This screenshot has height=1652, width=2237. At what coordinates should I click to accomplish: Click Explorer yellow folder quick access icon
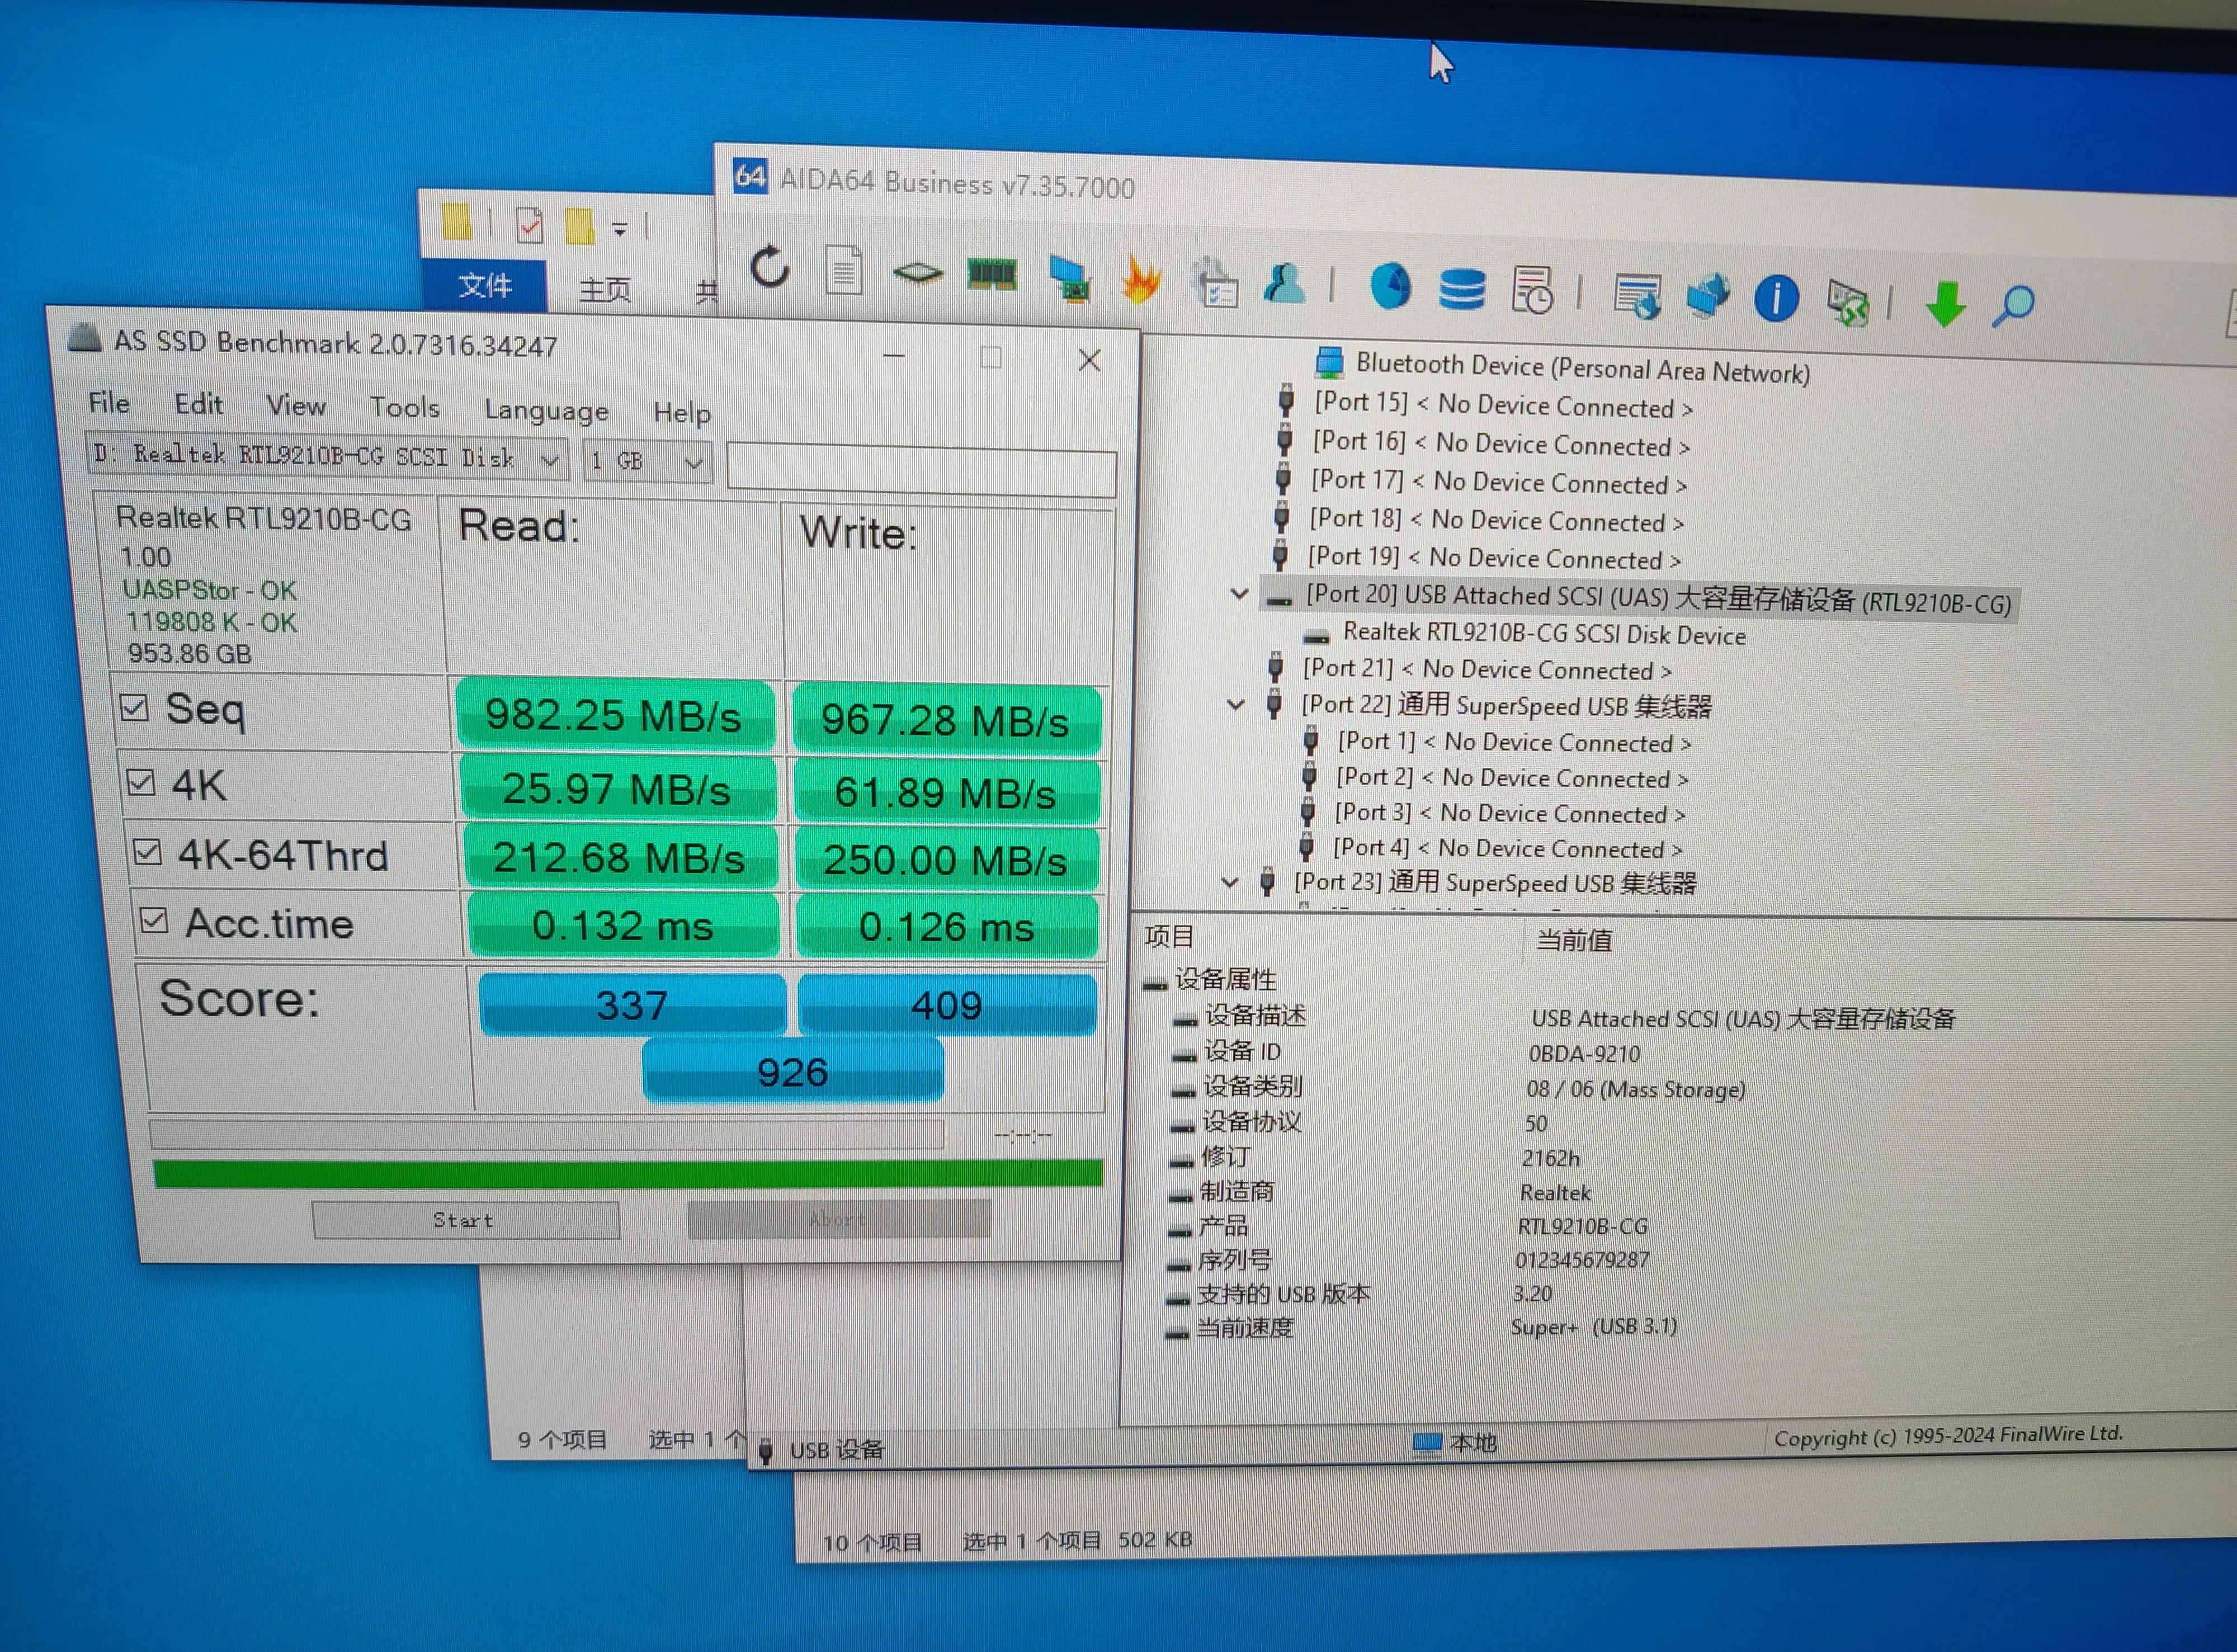click(457, 222)
